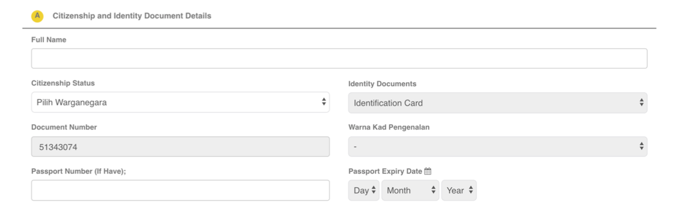Open the Month dropdown for passport expiry
The width and height of the screenshot is (693, 224).
pyautogui.click(x=411, y=191)
